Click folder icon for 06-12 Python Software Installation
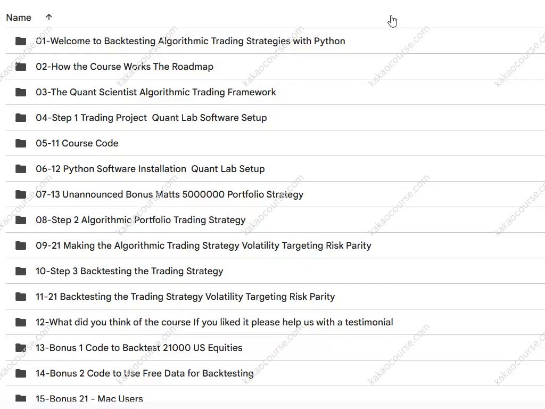The width and height of the screenshot is (545, 409). click(x=21, y=169)
